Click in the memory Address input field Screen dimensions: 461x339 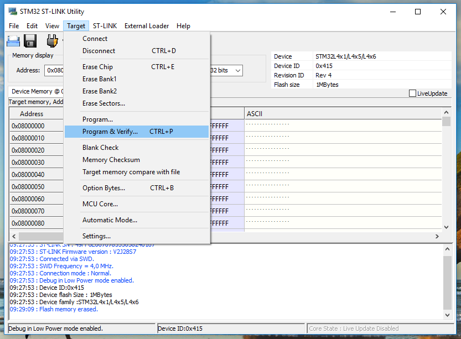point(54,70)
